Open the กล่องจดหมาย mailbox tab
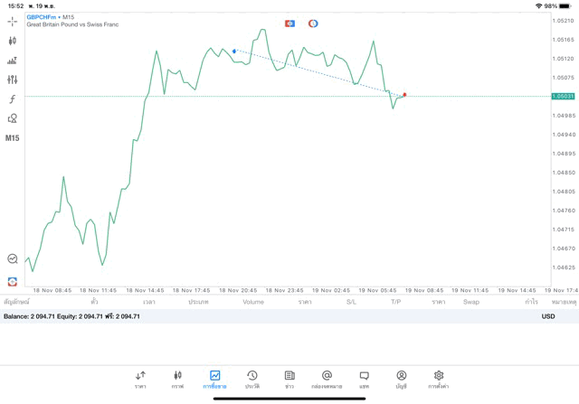 point(327,379)
